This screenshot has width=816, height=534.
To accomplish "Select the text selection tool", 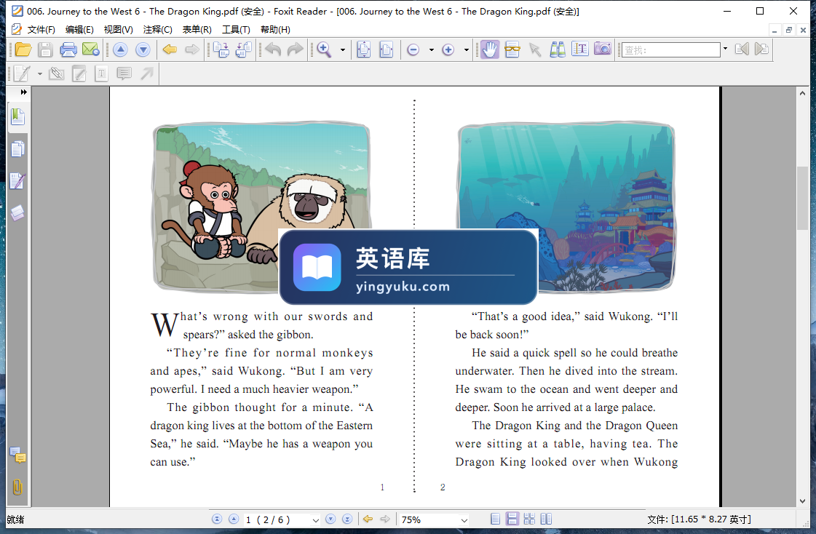I will point(579,49).
